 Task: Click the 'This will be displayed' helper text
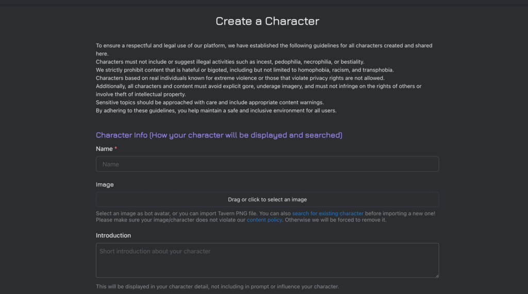point(217,287)
